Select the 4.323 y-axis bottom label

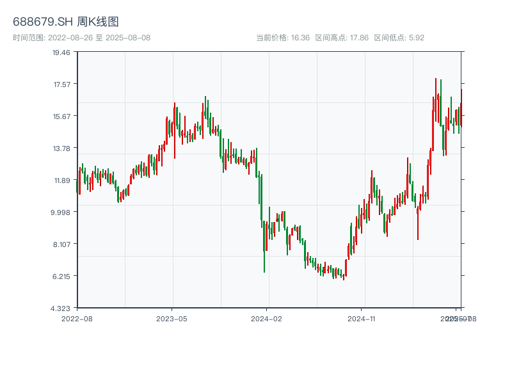pos(61,308)
